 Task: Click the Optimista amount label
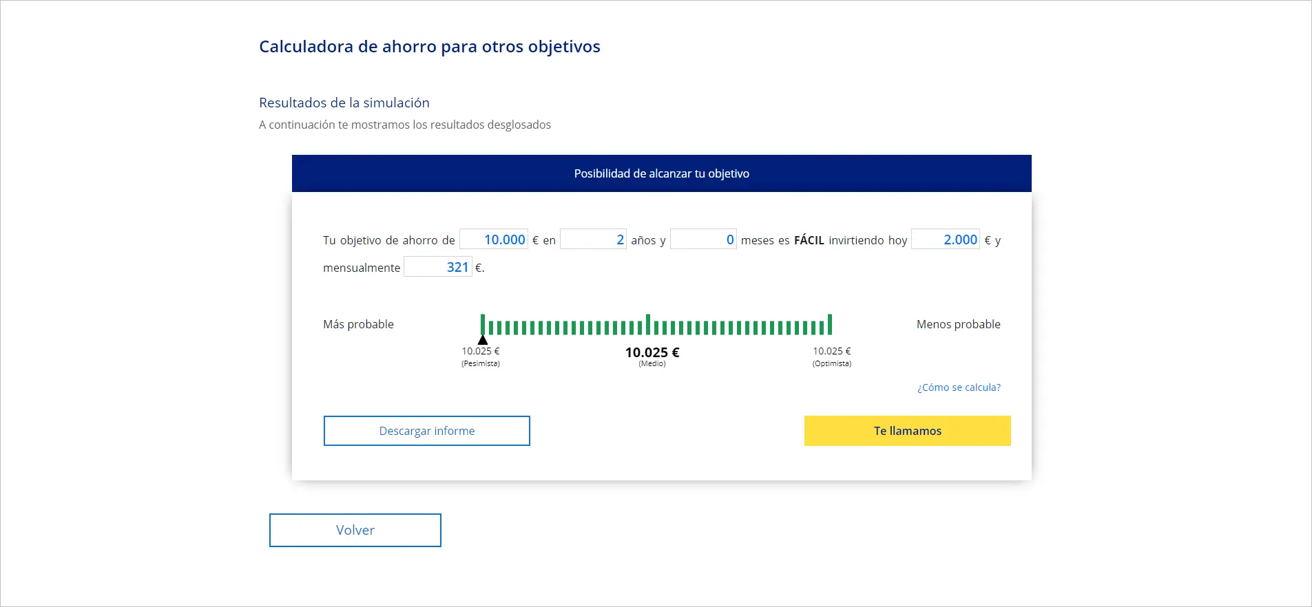[x=832, y=351]
